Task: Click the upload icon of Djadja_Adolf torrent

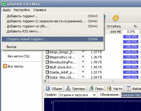Action: click(47, 72)
